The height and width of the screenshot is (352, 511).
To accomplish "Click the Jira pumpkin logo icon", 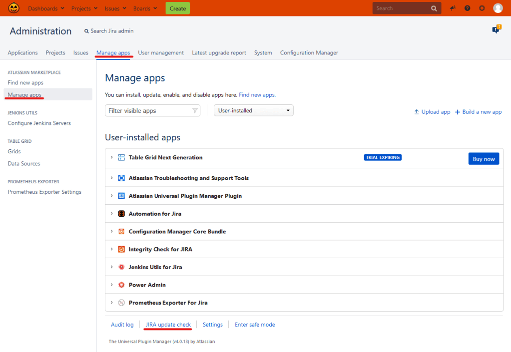I will (x=13, y=8).
